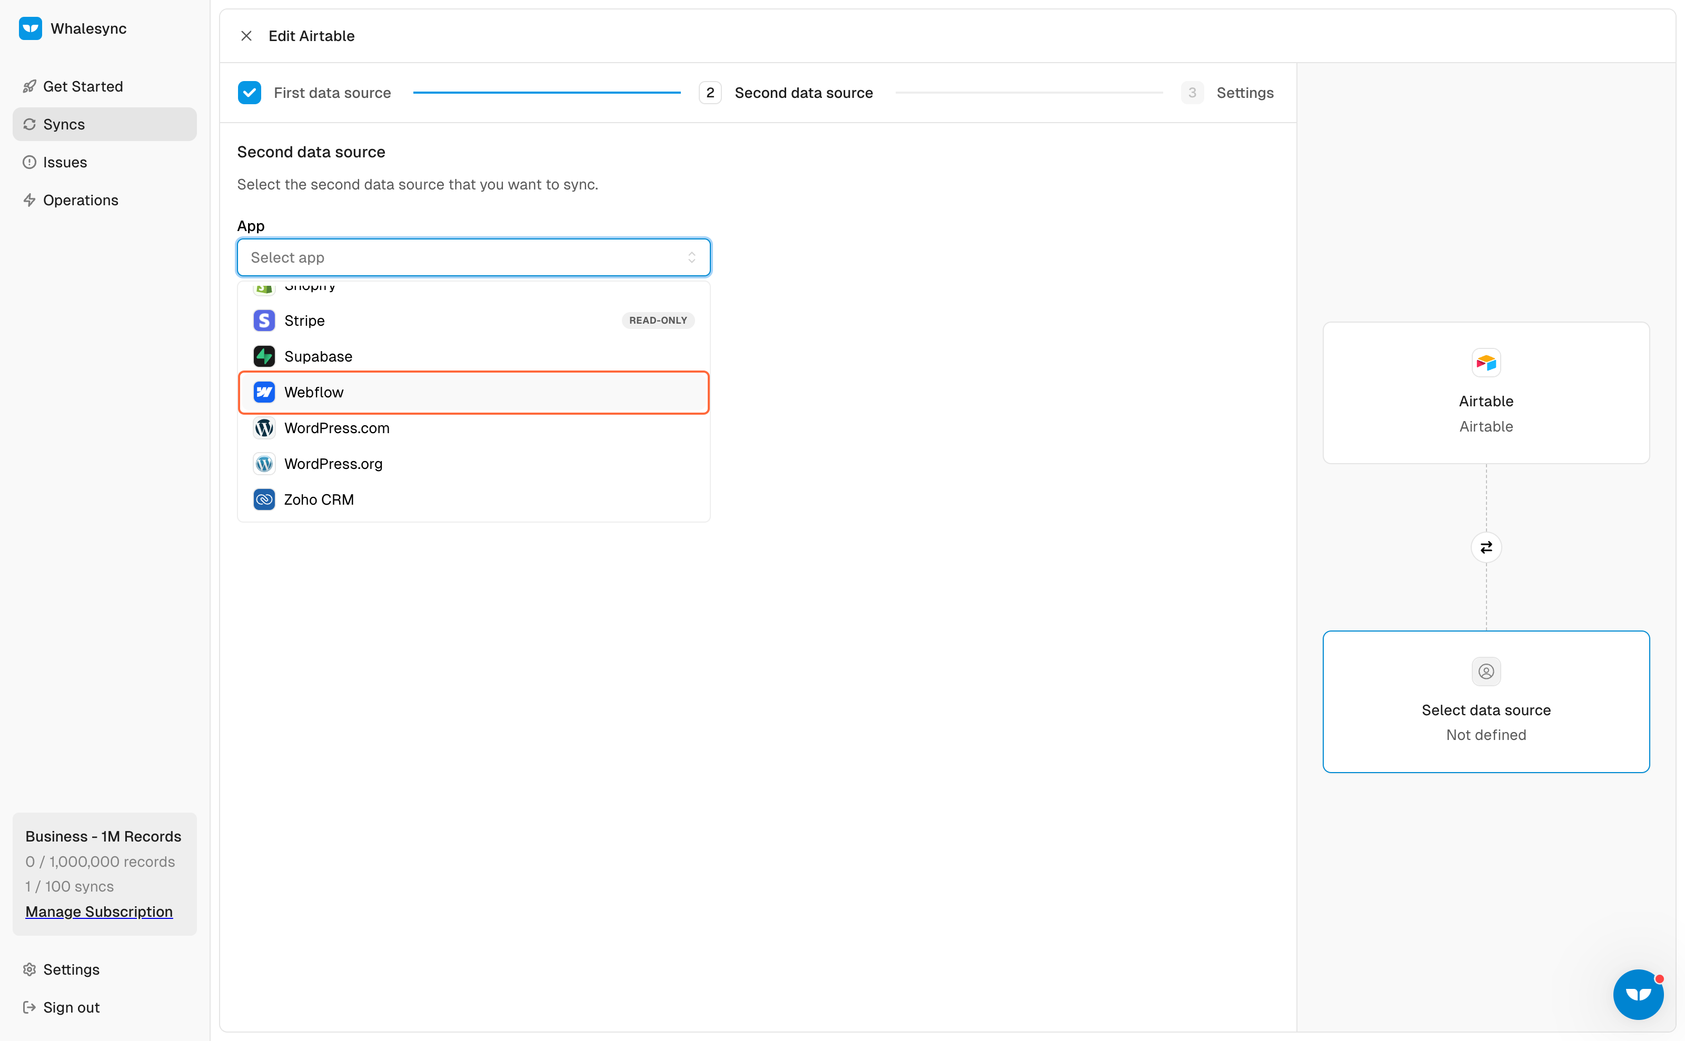Click the WordPress.com app icon
Image resolution: width=1685 pixels, height=1041 pixels.
(264, 427)
